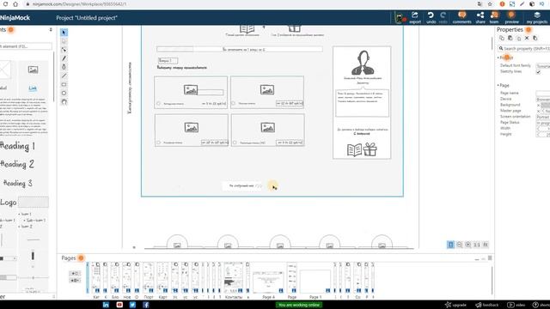Select radio button in top-left answer card
This screenshot has height=309, width=550.
[x=158, y=103]
